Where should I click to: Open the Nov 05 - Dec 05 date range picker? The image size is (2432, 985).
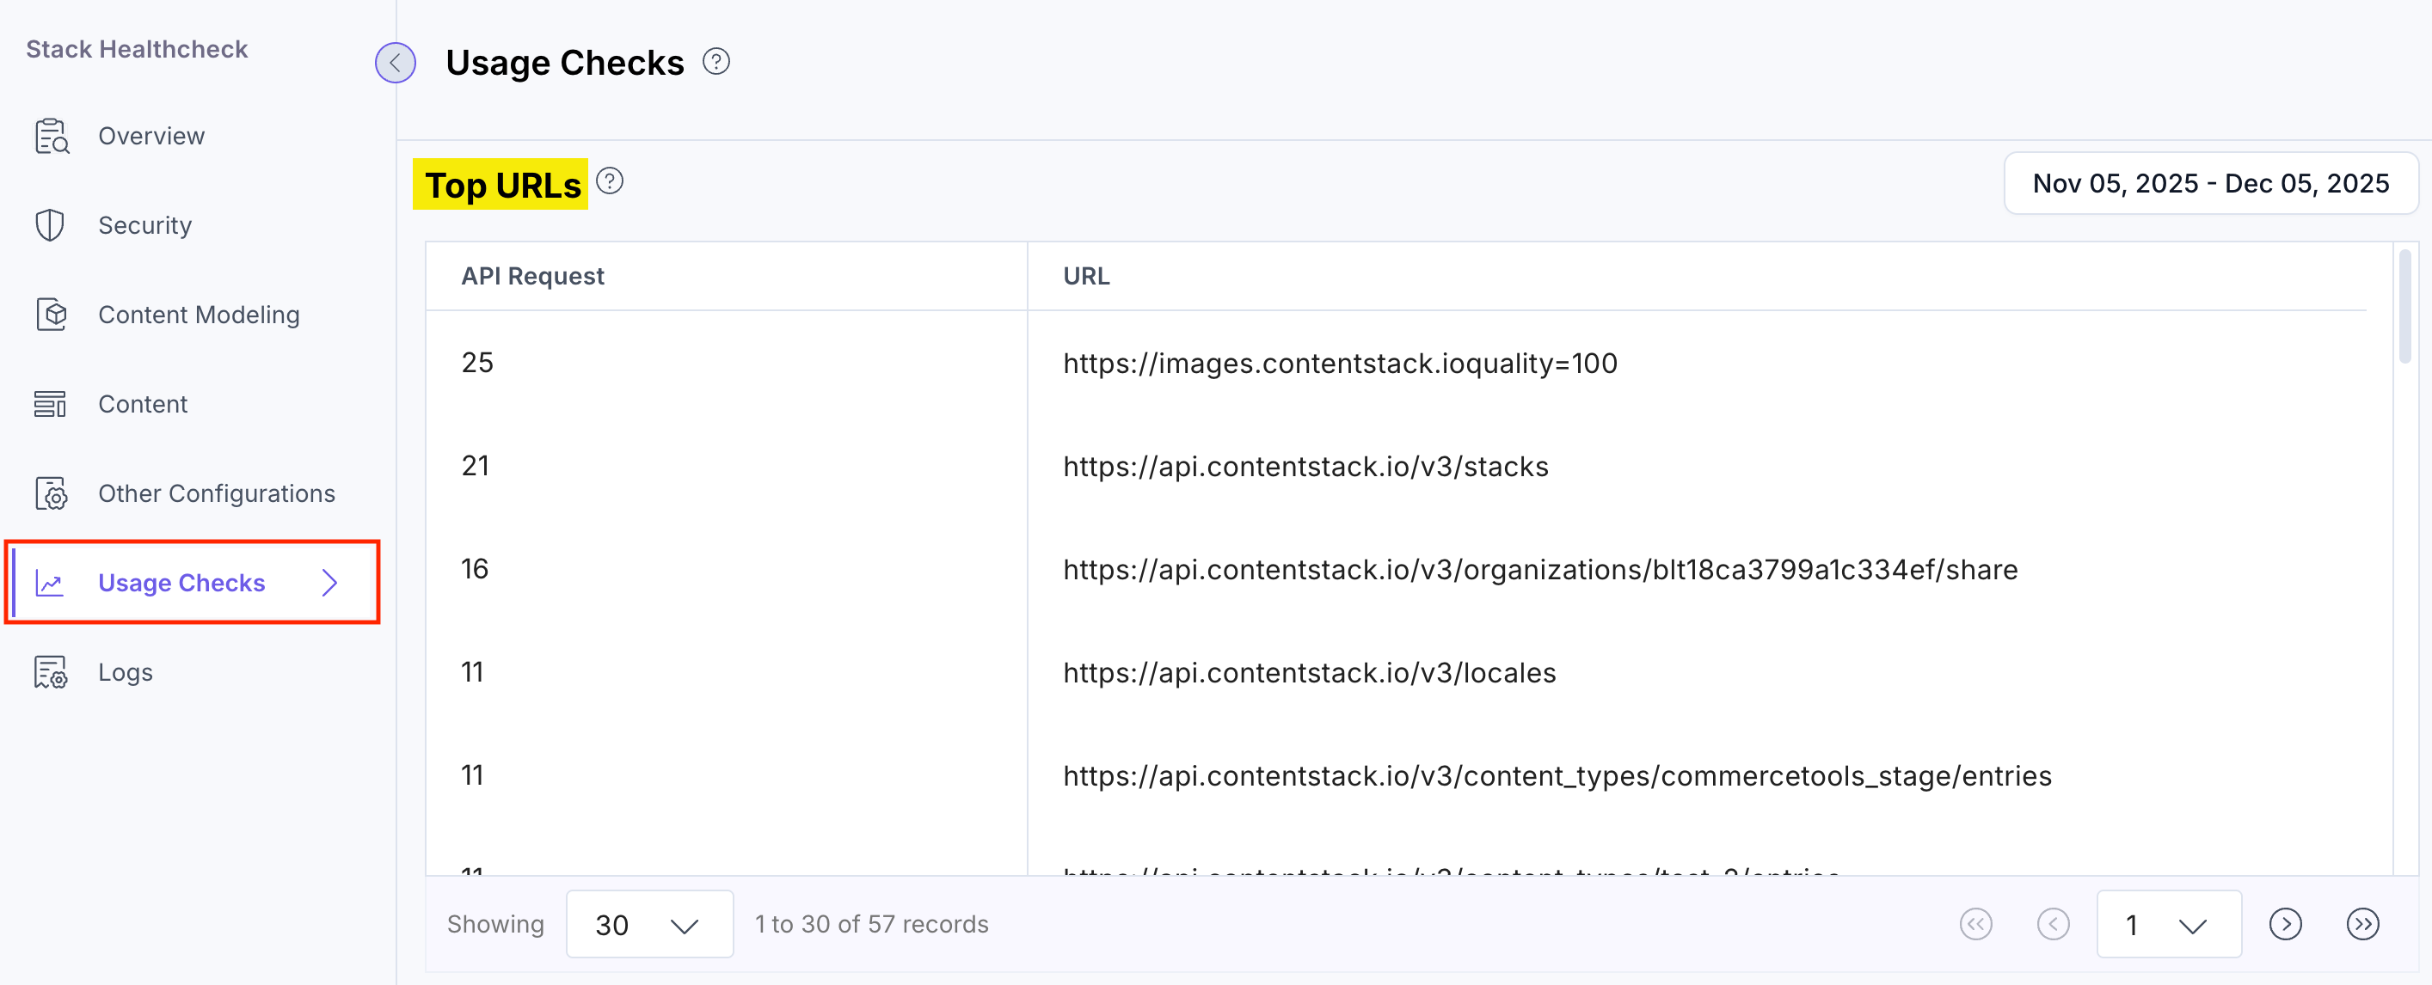click(2209, 182)
